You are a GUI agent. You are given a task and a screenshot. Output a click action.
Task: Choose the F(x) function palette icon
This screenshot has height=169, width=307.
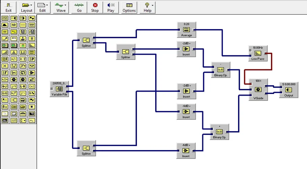pos(5,107)
